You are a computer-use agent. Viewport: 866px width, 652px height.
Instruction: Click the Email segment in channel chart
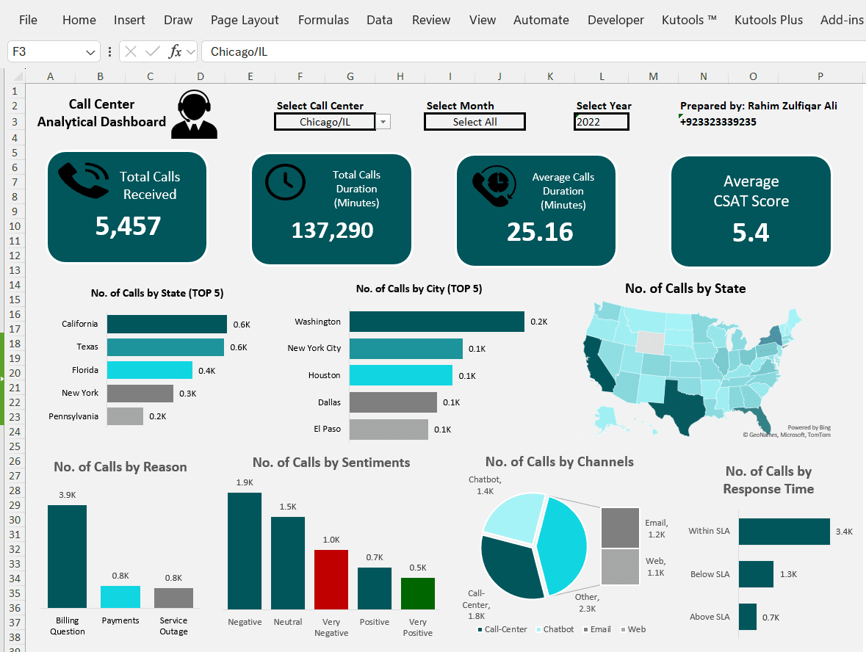coord(620,528)
